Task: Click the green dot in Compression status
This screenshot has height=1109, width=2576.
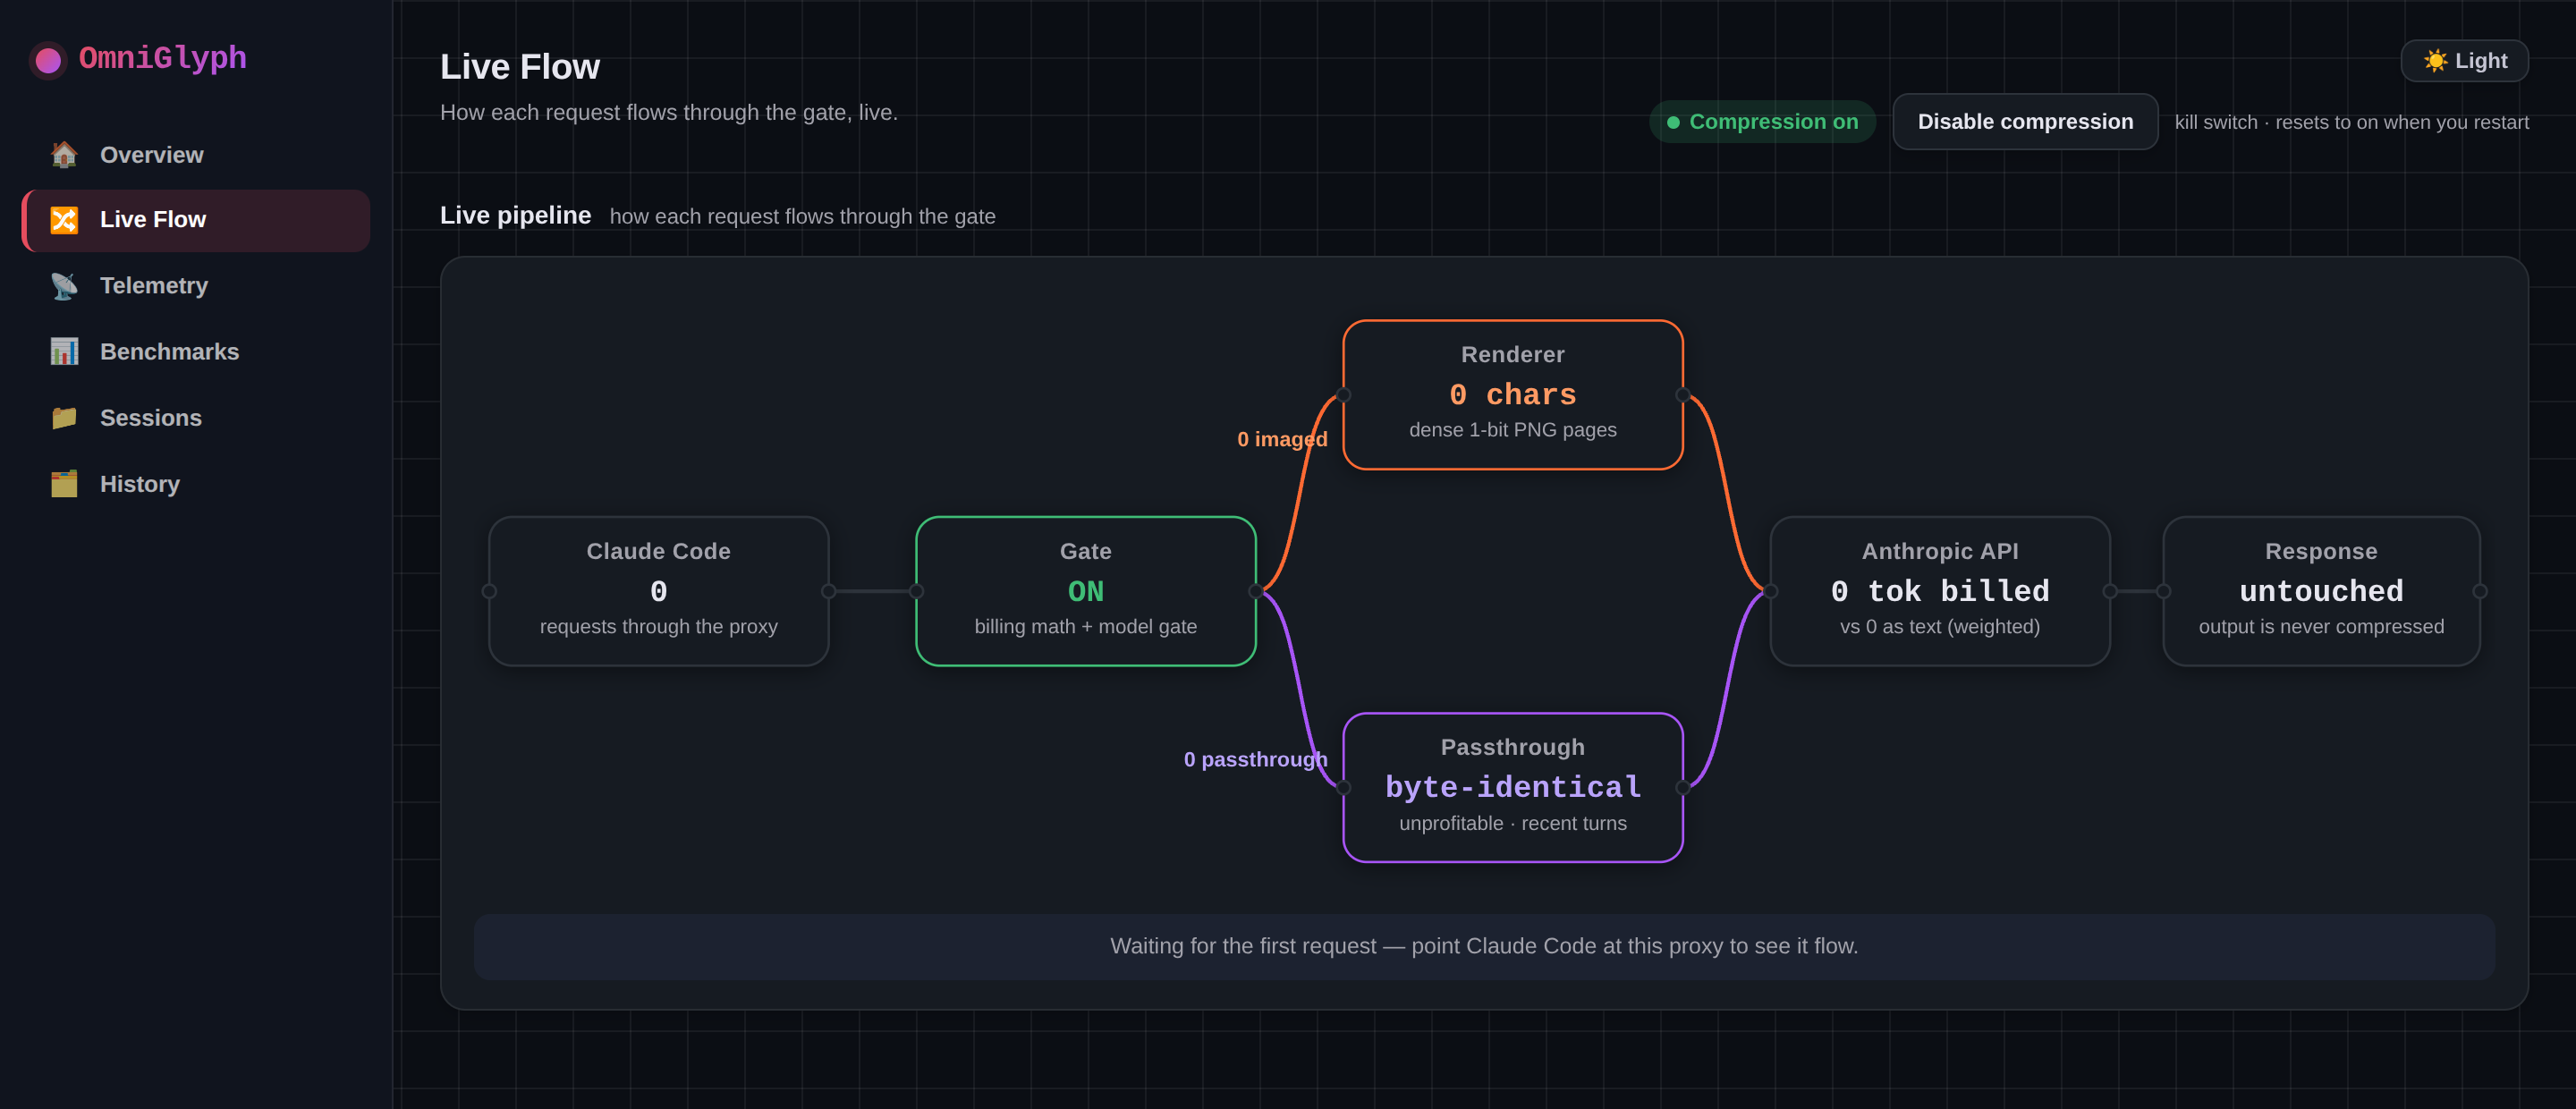Action: tap(1673, 123)
